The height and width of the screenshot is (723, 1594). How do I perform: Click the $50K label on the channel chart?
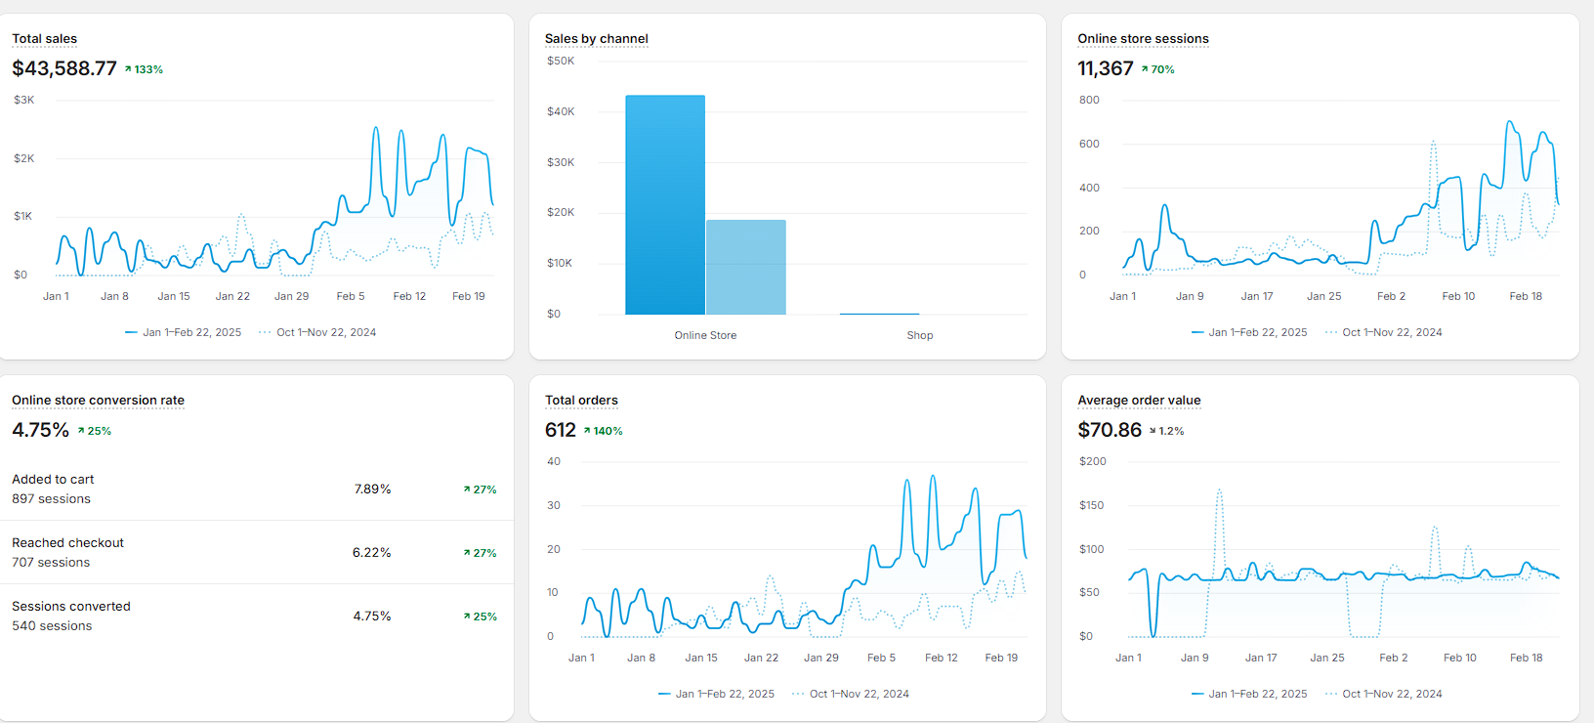561,61
